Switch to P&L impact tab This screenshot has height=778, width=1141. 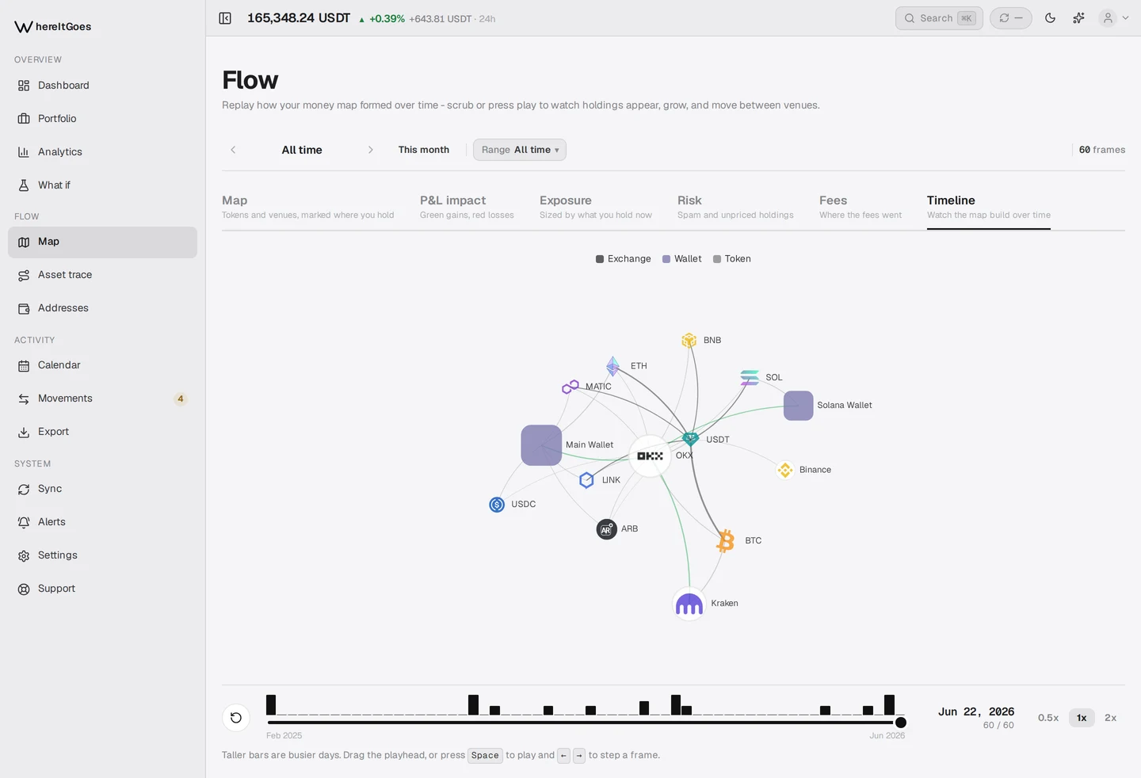point(467,207)
